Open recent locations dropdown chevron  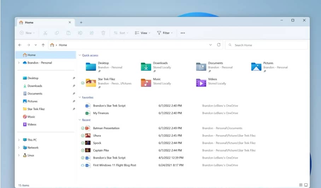(36, 45)
